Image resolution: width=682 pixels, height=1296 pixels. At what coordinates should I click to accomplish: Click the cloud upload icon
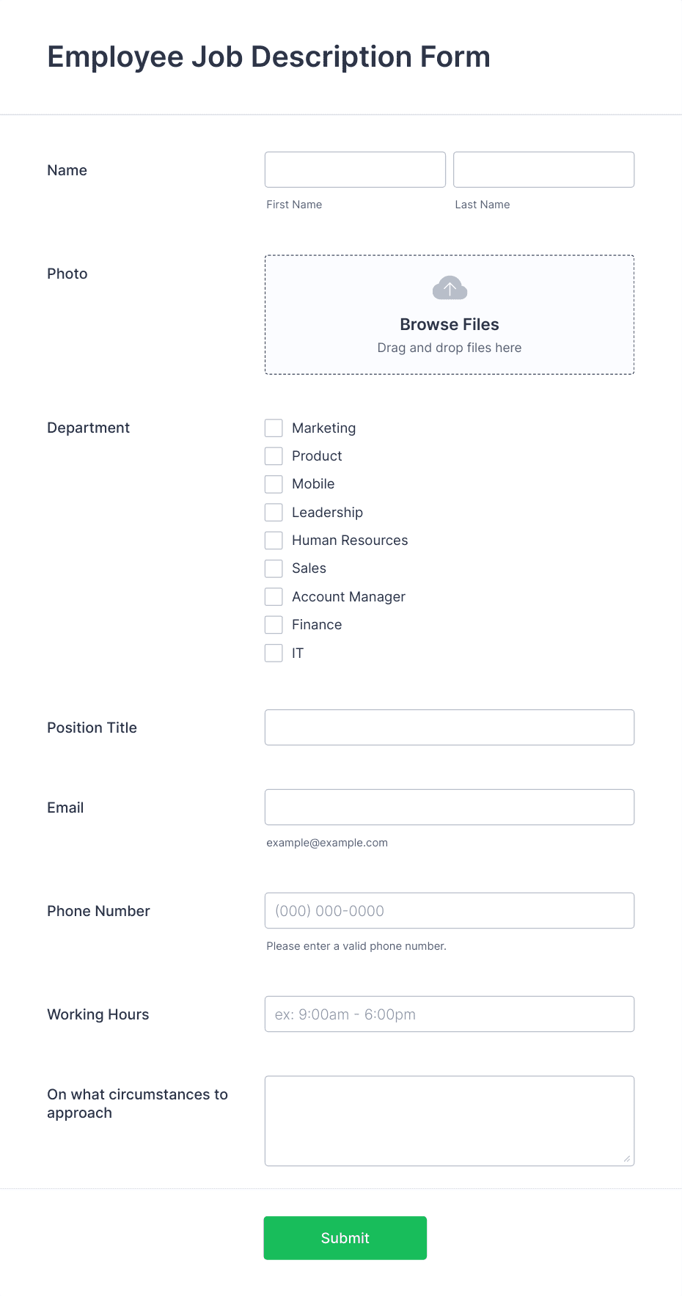point(450,288)
